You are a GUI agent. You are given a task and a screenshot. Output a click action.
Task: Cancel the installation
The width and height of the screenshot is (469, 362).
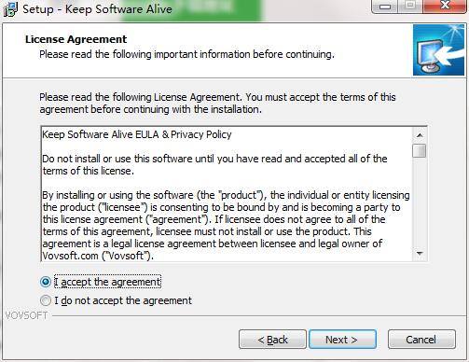tap(421, 340)
